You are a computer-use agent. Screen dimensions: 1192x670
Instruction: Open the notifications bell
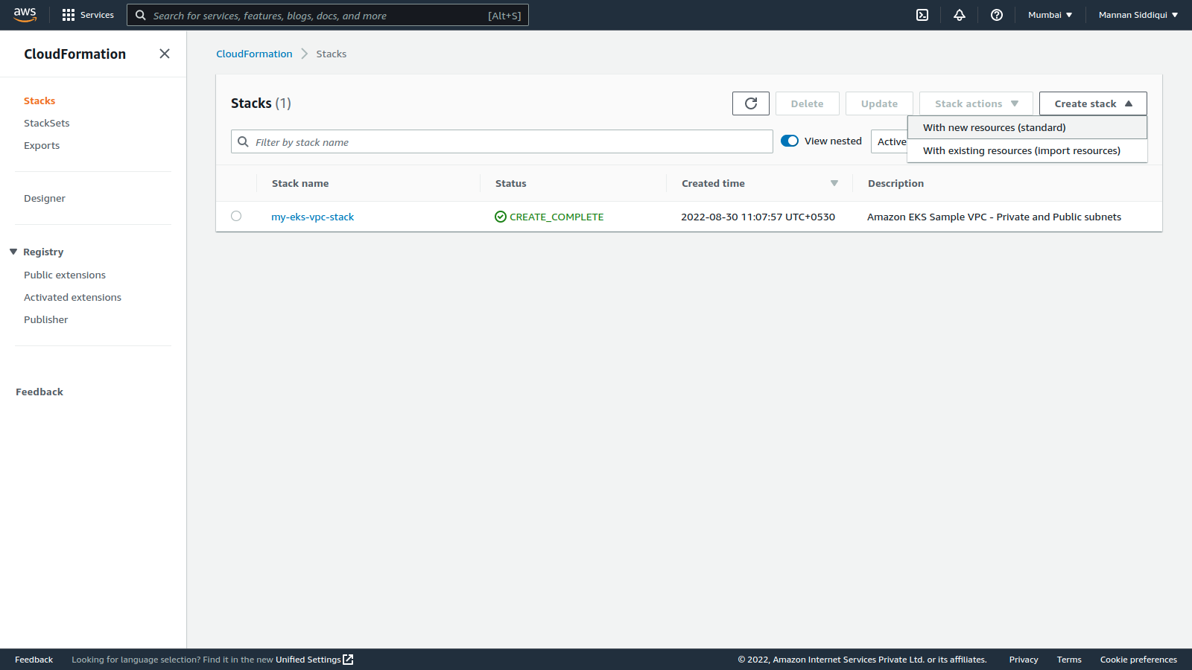960,15
